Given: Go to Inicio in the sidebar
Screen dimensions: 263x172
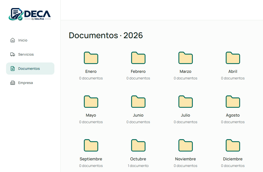Looking at the screenshot, I should click(30, 40).
